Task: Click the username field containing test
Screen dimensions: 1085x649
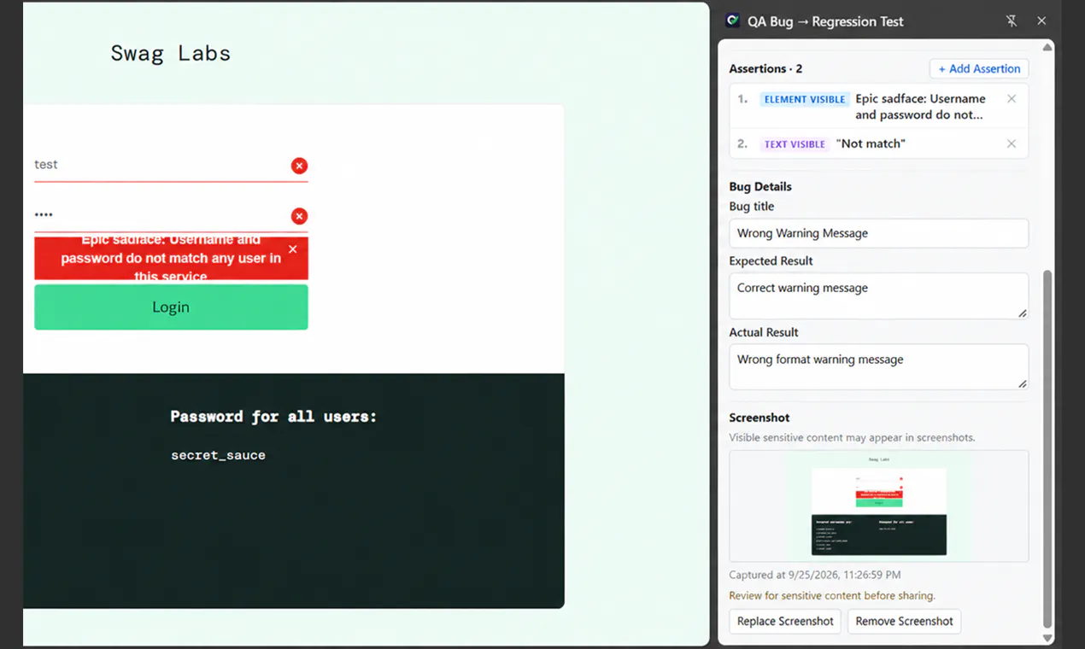Action: pyautogui.click(x=171, y=165)
